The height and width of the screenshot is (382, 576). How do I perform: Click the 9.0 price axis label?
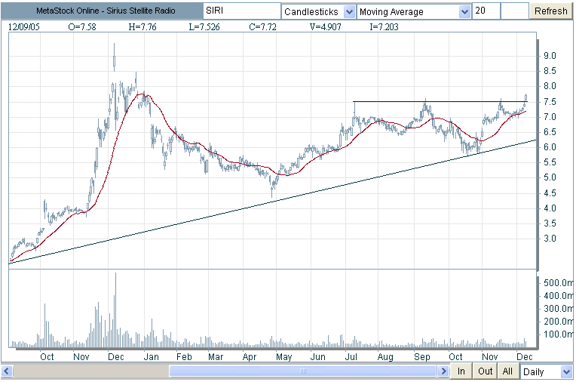coord(550,56)
